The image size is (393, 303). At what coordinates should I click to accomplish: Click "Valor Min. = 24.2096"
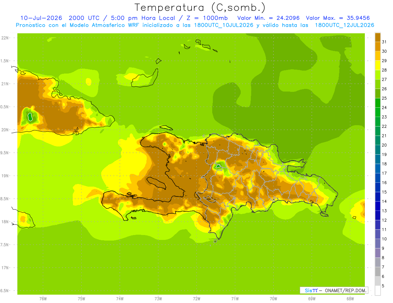[268, 18]
